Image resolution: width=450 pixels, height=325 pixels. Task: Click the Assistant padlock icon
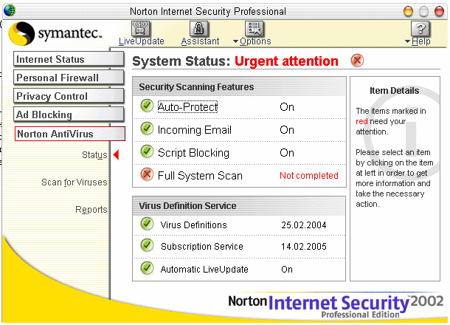[x=199, y=29]
